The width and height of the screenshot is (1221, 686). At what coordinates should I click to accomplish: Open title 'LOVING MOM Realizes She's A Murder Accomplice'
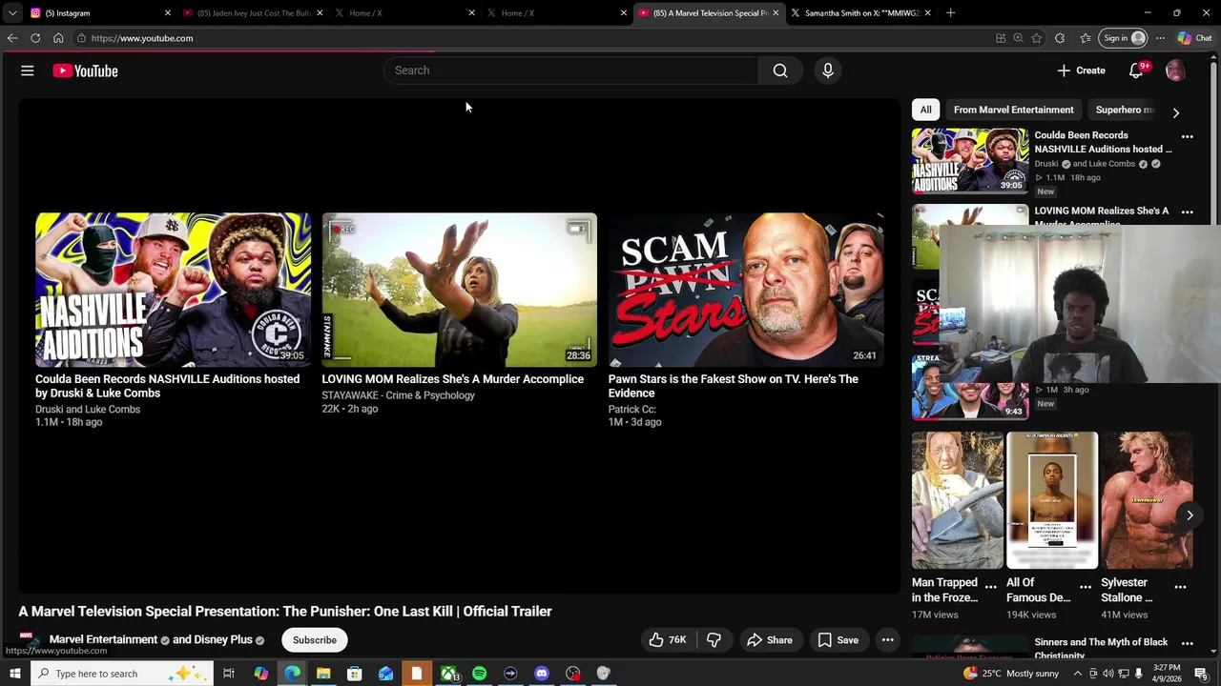(x=452, y=379)
